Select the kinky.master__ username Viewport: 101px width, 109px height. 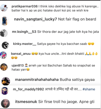point(25,44)
